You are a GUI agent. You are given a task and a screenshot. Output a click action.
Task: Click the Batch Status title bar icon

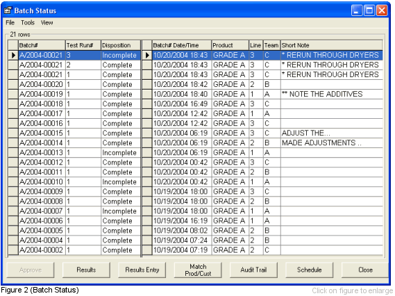8,10
